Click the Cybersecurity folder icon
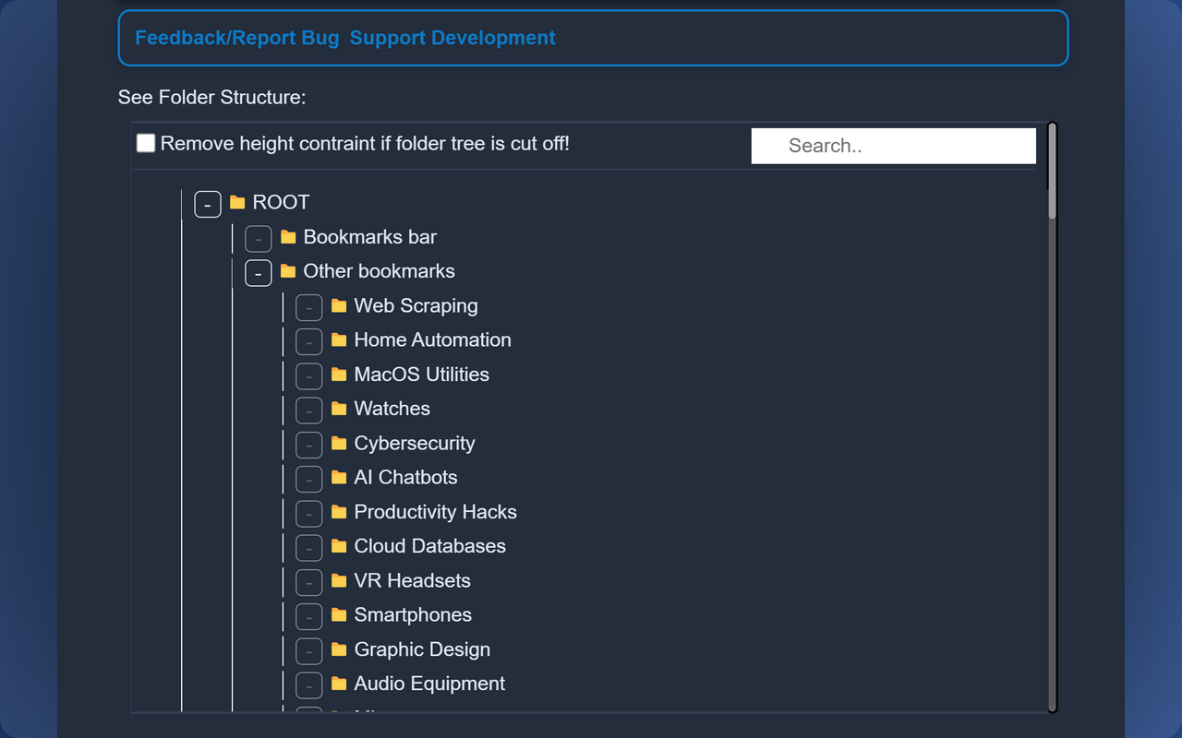The width and height of the screenshot is (1182, 738). pyautogui.click(x=339, y=443)
